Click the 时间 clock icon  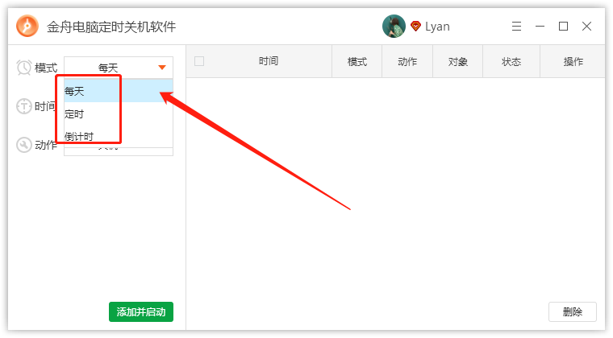click(24, 106)
